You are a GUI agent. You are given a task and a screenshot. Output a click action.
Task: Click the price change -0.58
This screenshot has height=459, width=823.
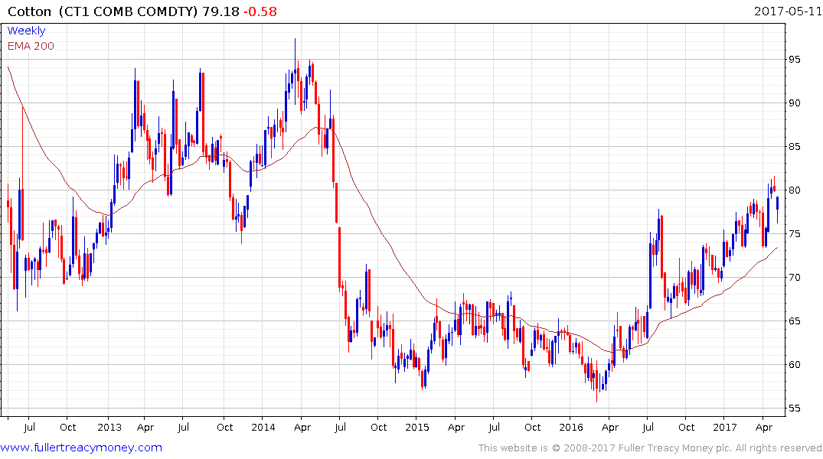tap(260, 11)
